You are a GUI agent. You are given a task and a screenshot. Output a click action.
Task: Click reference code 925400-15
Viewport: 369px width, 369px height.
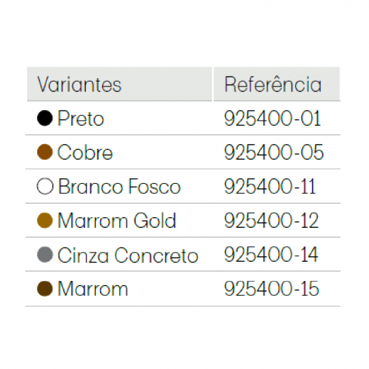(x=272, y=288)
